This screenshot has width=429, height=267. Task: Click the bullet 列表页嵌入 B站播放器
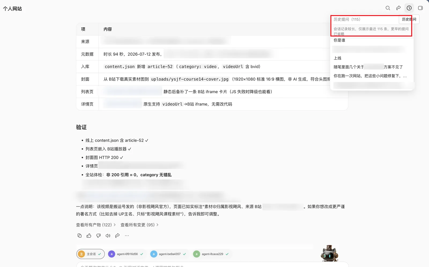[108, 149]
